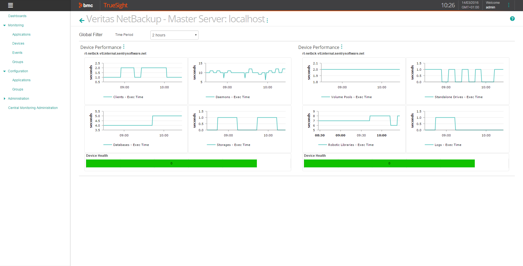The image size is (523, 266).
Task: Click the left Device Health green bar
Action: (171, 163)
